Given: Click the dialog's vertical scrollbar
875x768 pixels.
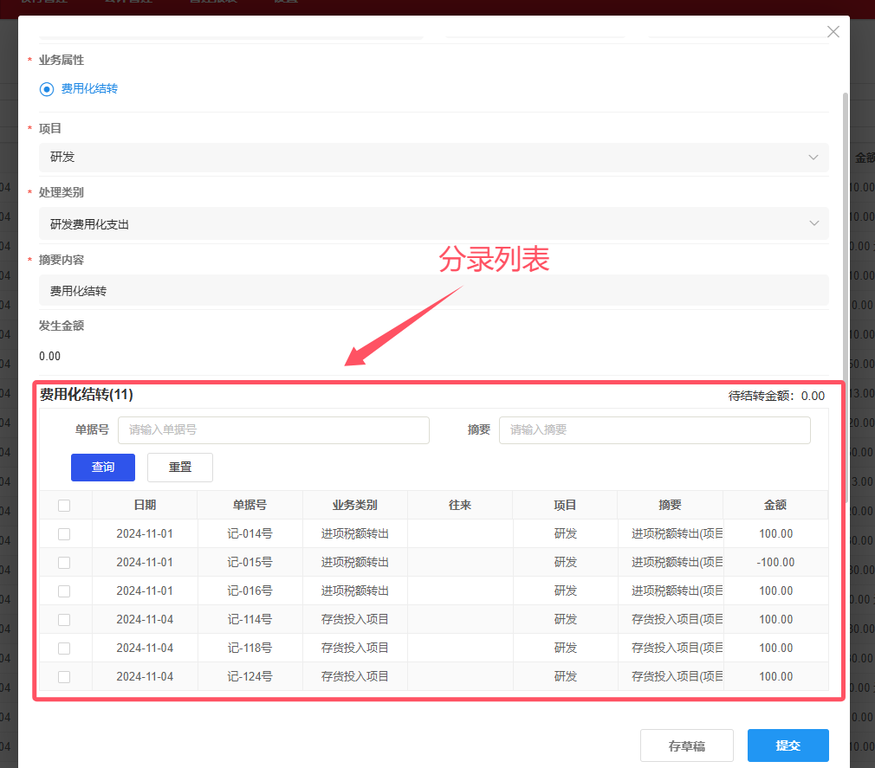Looking at the screenshot, I should pos(846,294).
